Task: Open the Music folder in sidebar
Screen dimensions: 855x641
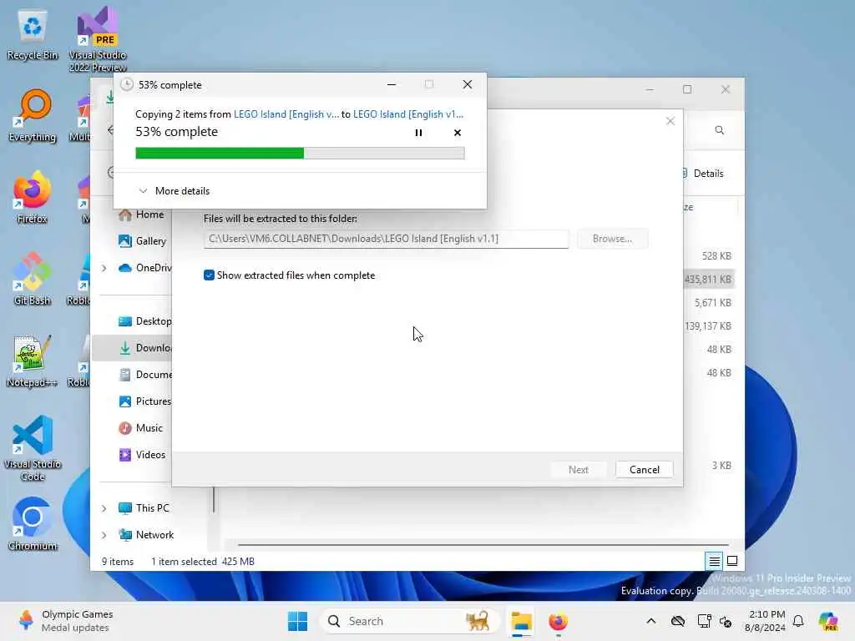Action: [x=140, y=428]
